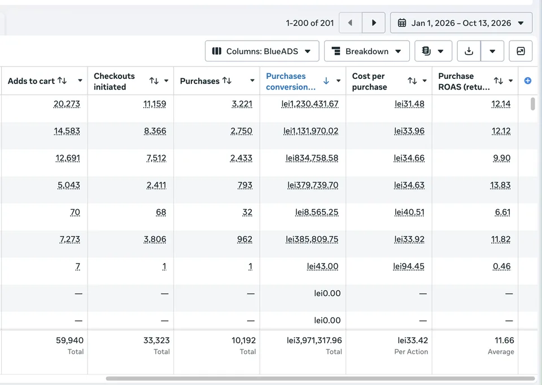
Task: Sort by Purchases column
Action: click(x=227, y=81)
